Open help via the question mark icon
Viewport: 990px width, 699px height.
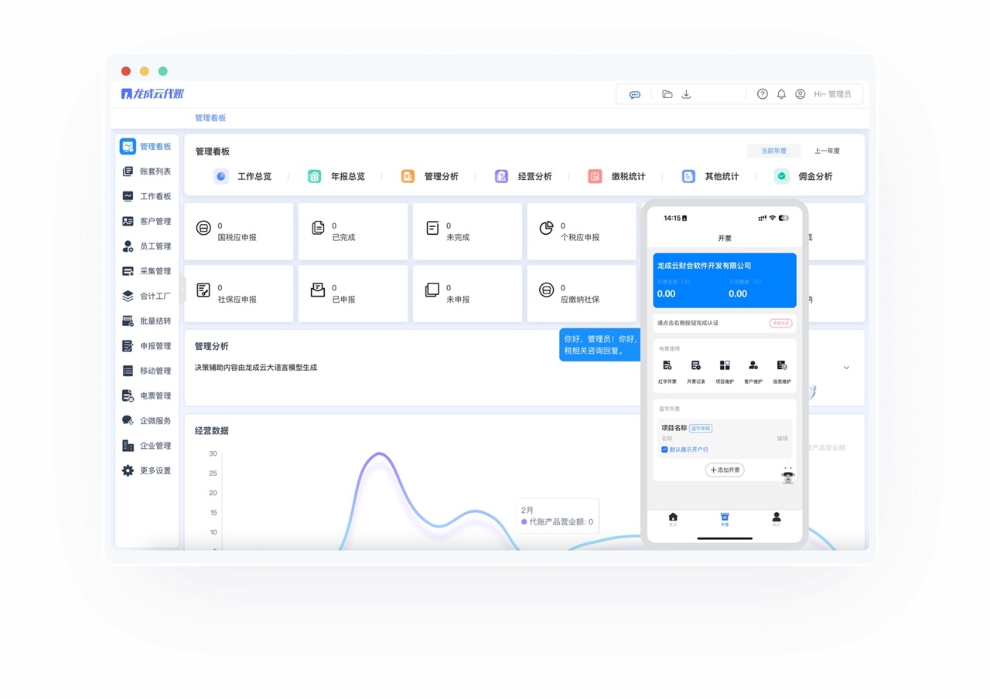762,94
